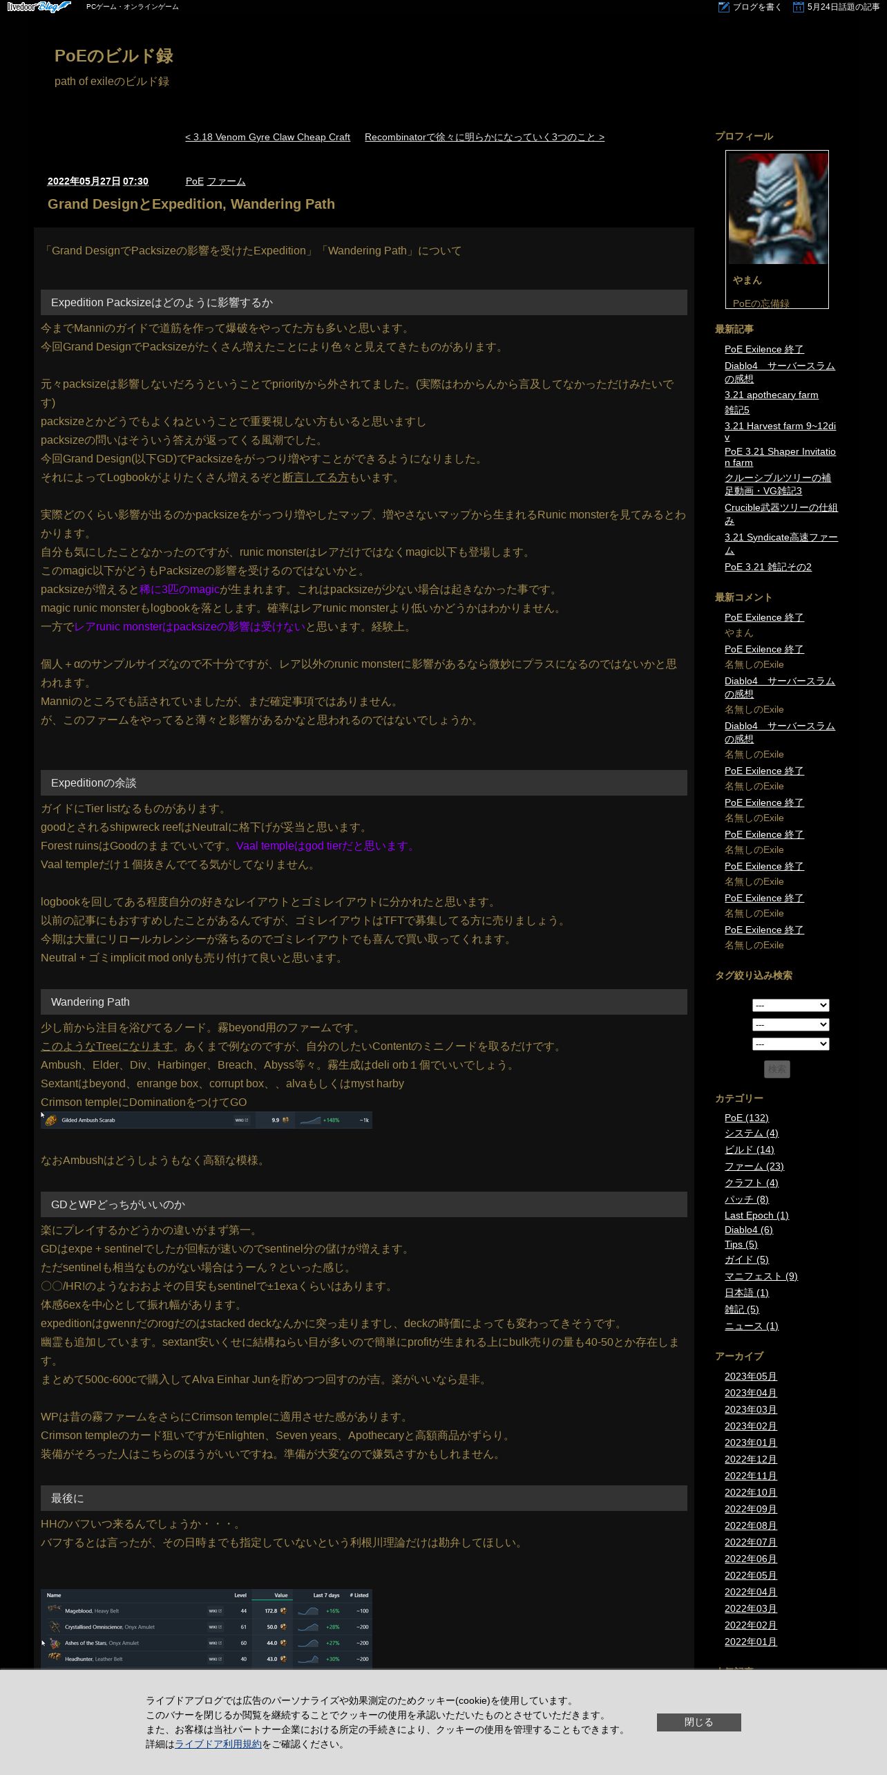This screenshot has width=887, height=1775.
Task: Open category ビルド (14)
Action: [x=750, y=1149]
